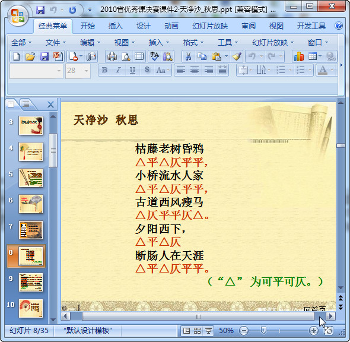Open the customize quick access toolbar arrow
Viewport: 350px width, 342px height.
(90, 10)
